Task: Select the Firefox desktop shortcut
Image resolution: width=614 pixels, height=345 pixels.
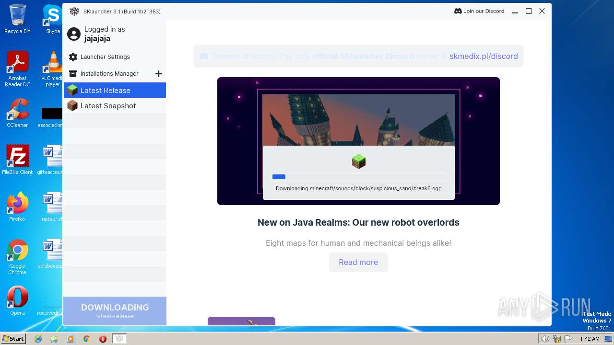Action: (17, 207)
